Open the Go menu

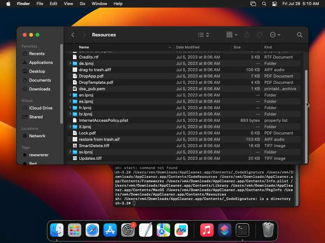pos(83,4)
